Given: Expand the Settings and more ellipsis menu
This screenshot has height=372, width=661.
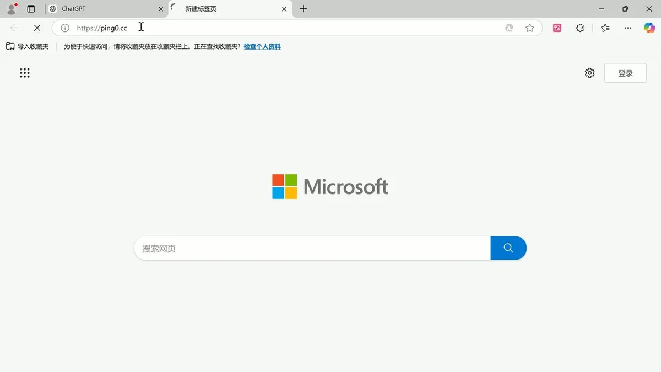Looking at the screenshot, I should (x=628, y=28).
